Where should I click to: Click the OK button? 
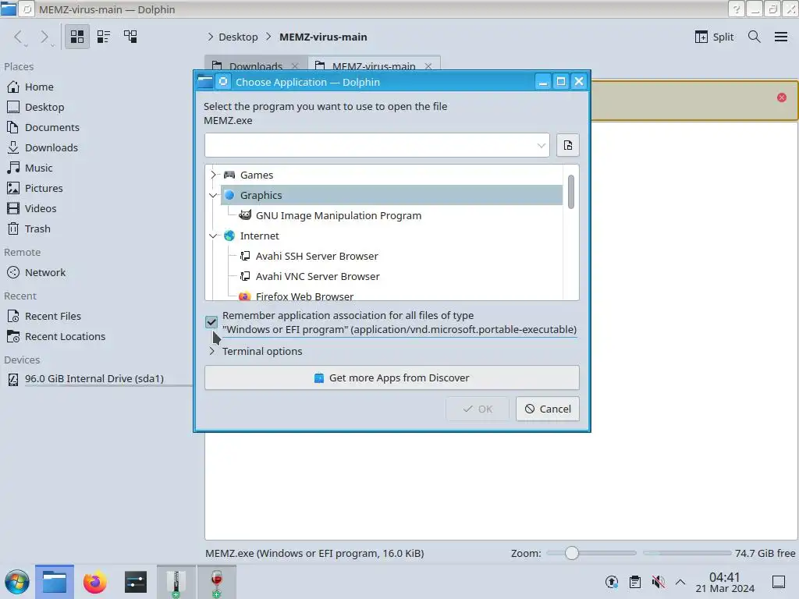point(478,409)
